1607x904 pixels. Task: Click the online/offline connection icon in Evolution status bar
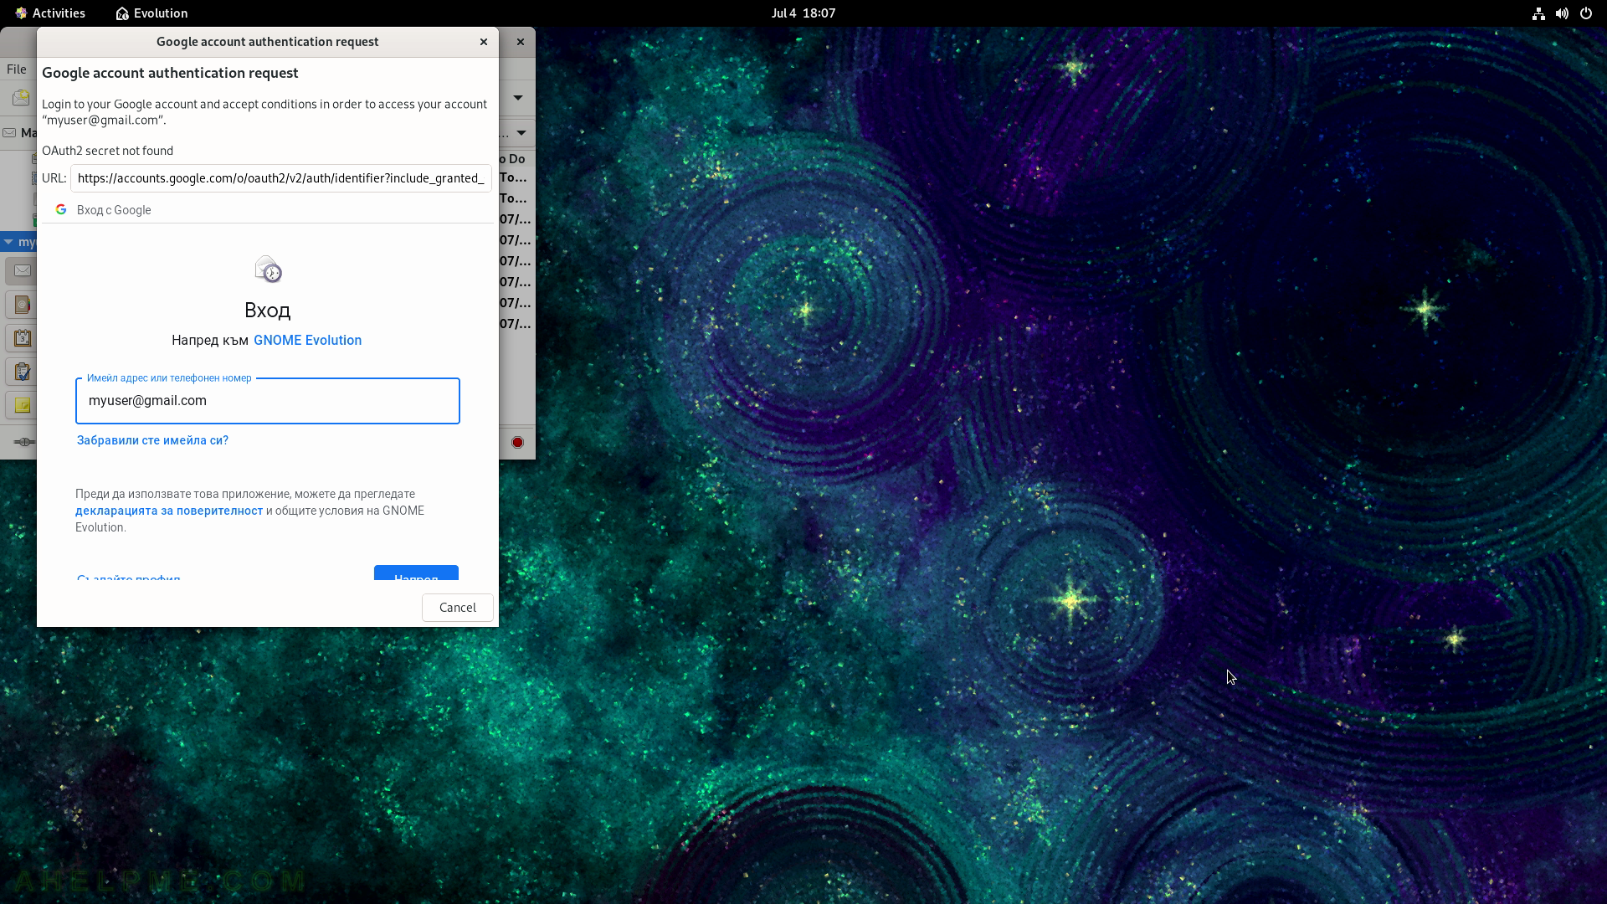coord(24,442)
